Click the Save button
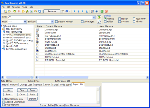 pos(8,95)
